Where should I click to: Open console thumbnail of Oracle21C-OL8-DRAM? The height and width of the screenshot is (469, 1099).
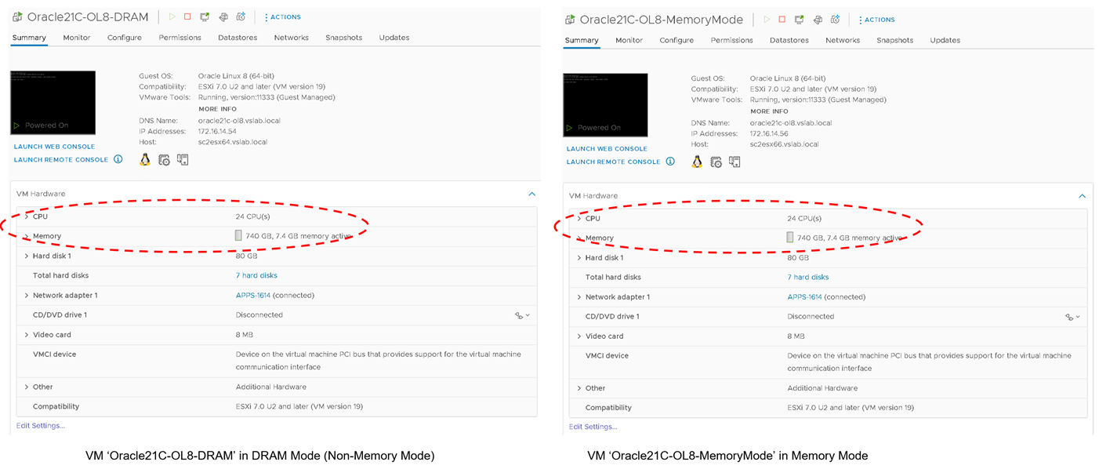pos(53,102)
